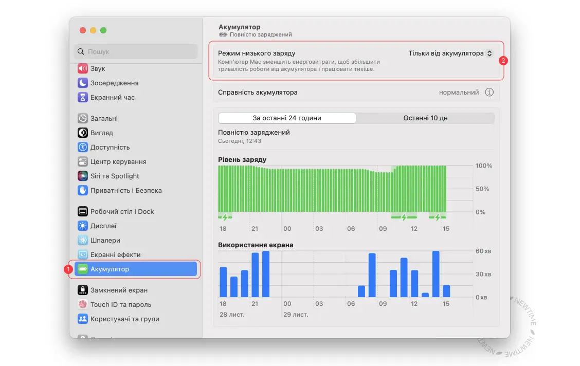This screenshot has width=580, height=366.
Task: Open the Екранні ефекти section
Action: pos(136,255)
